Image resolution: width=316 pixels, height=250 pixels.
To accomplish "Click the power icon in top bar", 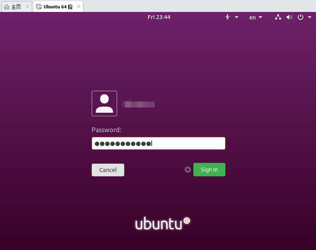I will [300, 17].
